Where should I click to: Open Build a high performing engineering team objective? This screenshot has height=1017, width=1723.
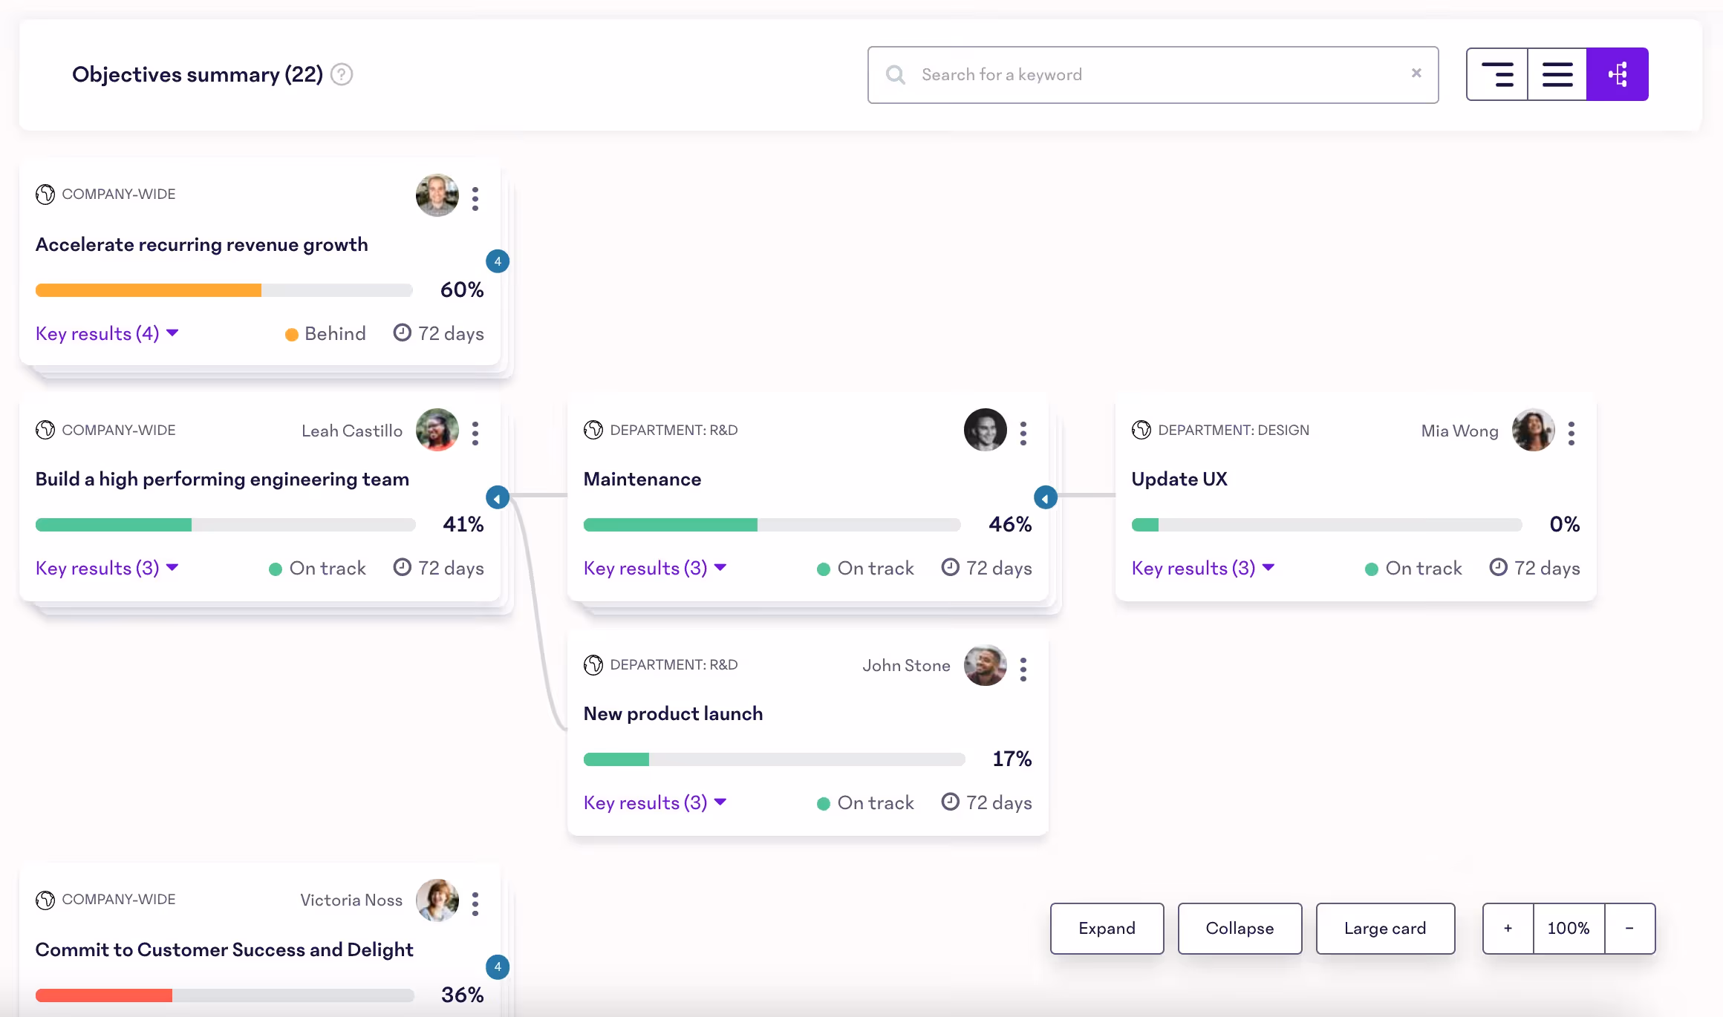point(222,479)
